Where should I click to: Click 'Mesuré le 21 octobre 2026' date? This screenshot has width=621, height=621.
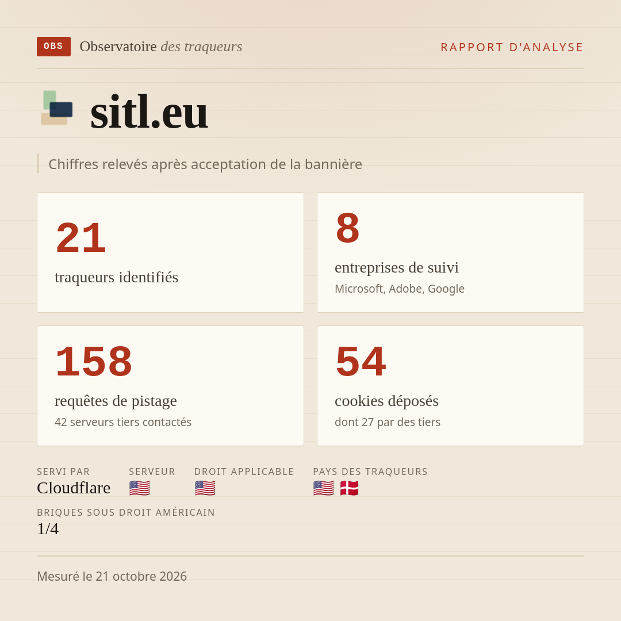click(x=112, y=576)
